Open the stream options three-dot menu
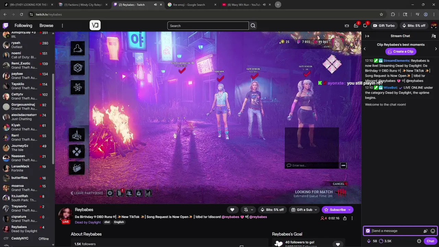The width and height of the screenshot is (439, 247). click(352, 218)
